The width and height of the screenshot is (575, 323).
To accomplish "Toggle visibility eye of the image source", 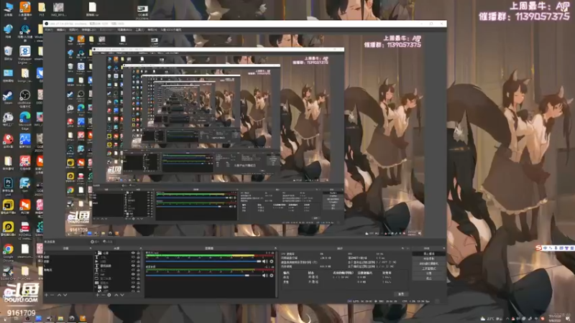I will tap(133, 283).
